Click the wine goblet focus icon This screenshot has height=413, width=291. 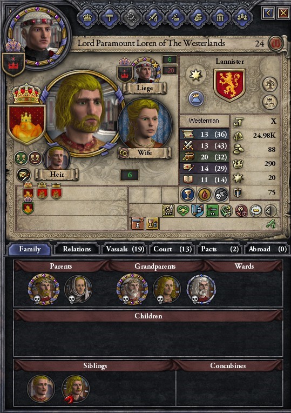point(187,195)
